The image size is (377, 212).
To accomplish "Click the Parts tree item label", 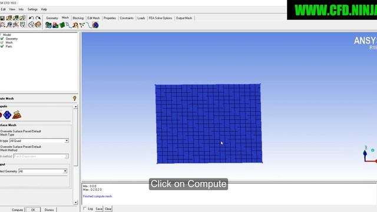I will coord(9,47).
